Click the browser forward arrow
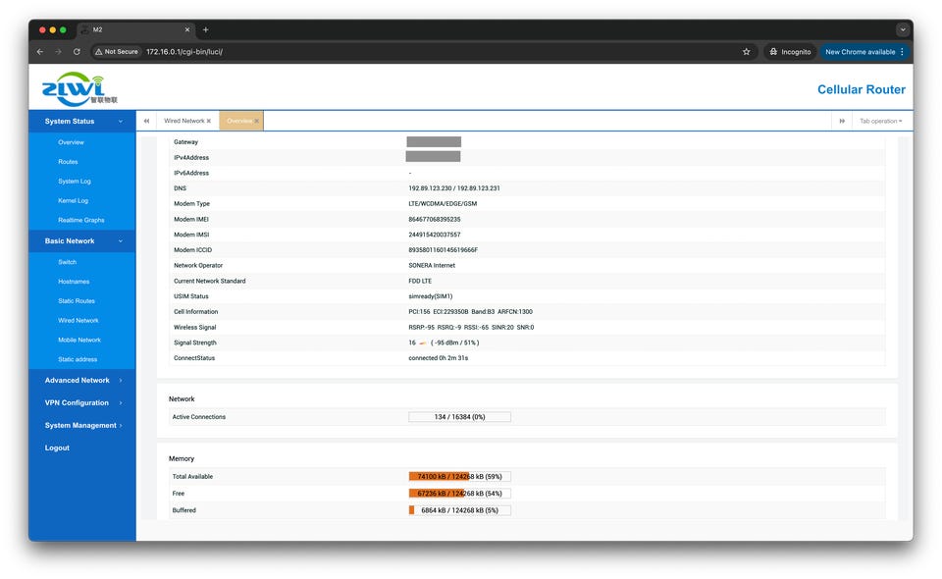Viewport: 942px width, 579px height. tap(58, 52)
